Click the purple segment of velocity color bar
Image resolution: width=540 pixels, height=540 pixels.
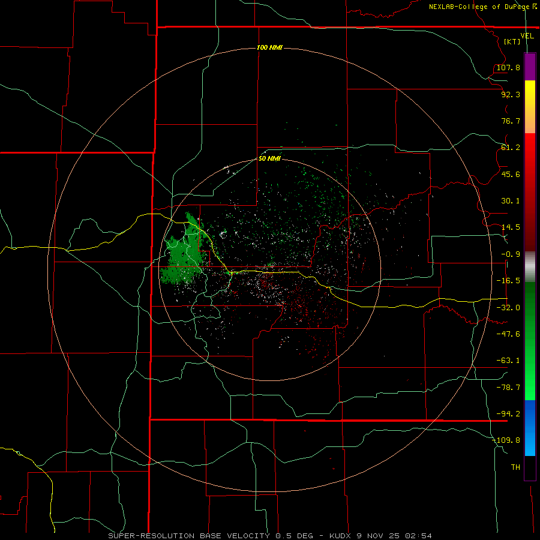(530, 67)
